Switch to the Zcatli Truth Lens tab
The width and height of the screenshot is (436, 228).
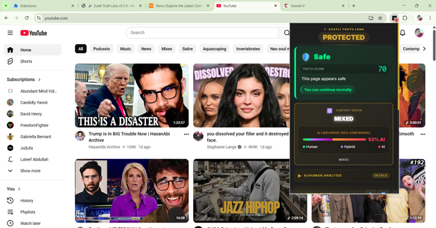click(111, 6)
